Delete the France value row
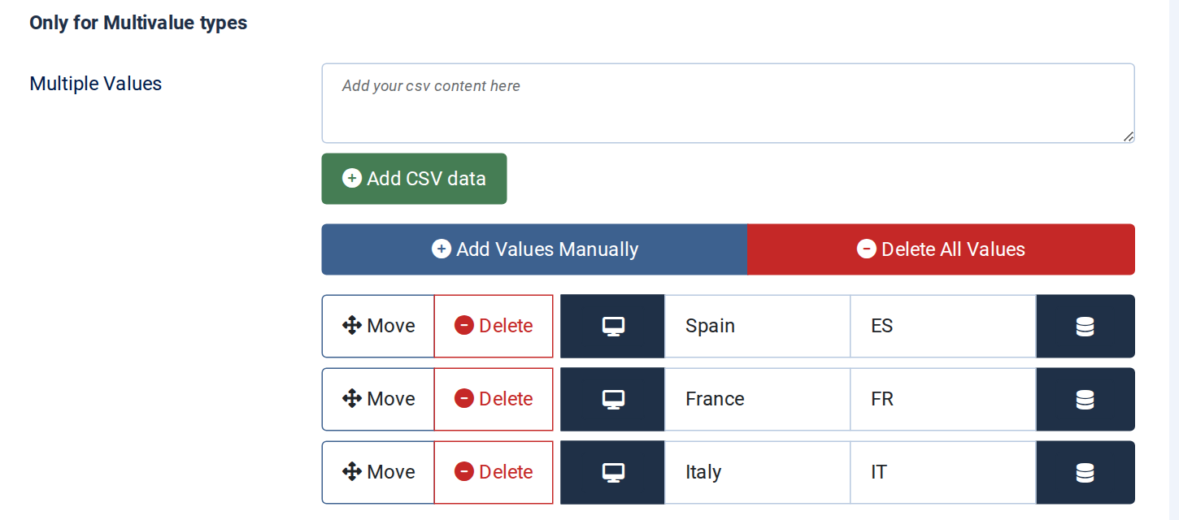Image resolution: width=1179 pixels, height=520 pixels. (x=494, y=399)
